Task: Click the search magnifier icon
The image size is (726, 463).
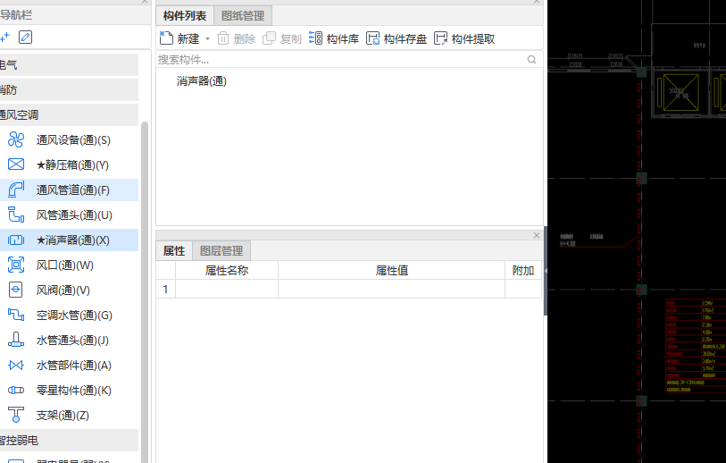Action: 531,59
